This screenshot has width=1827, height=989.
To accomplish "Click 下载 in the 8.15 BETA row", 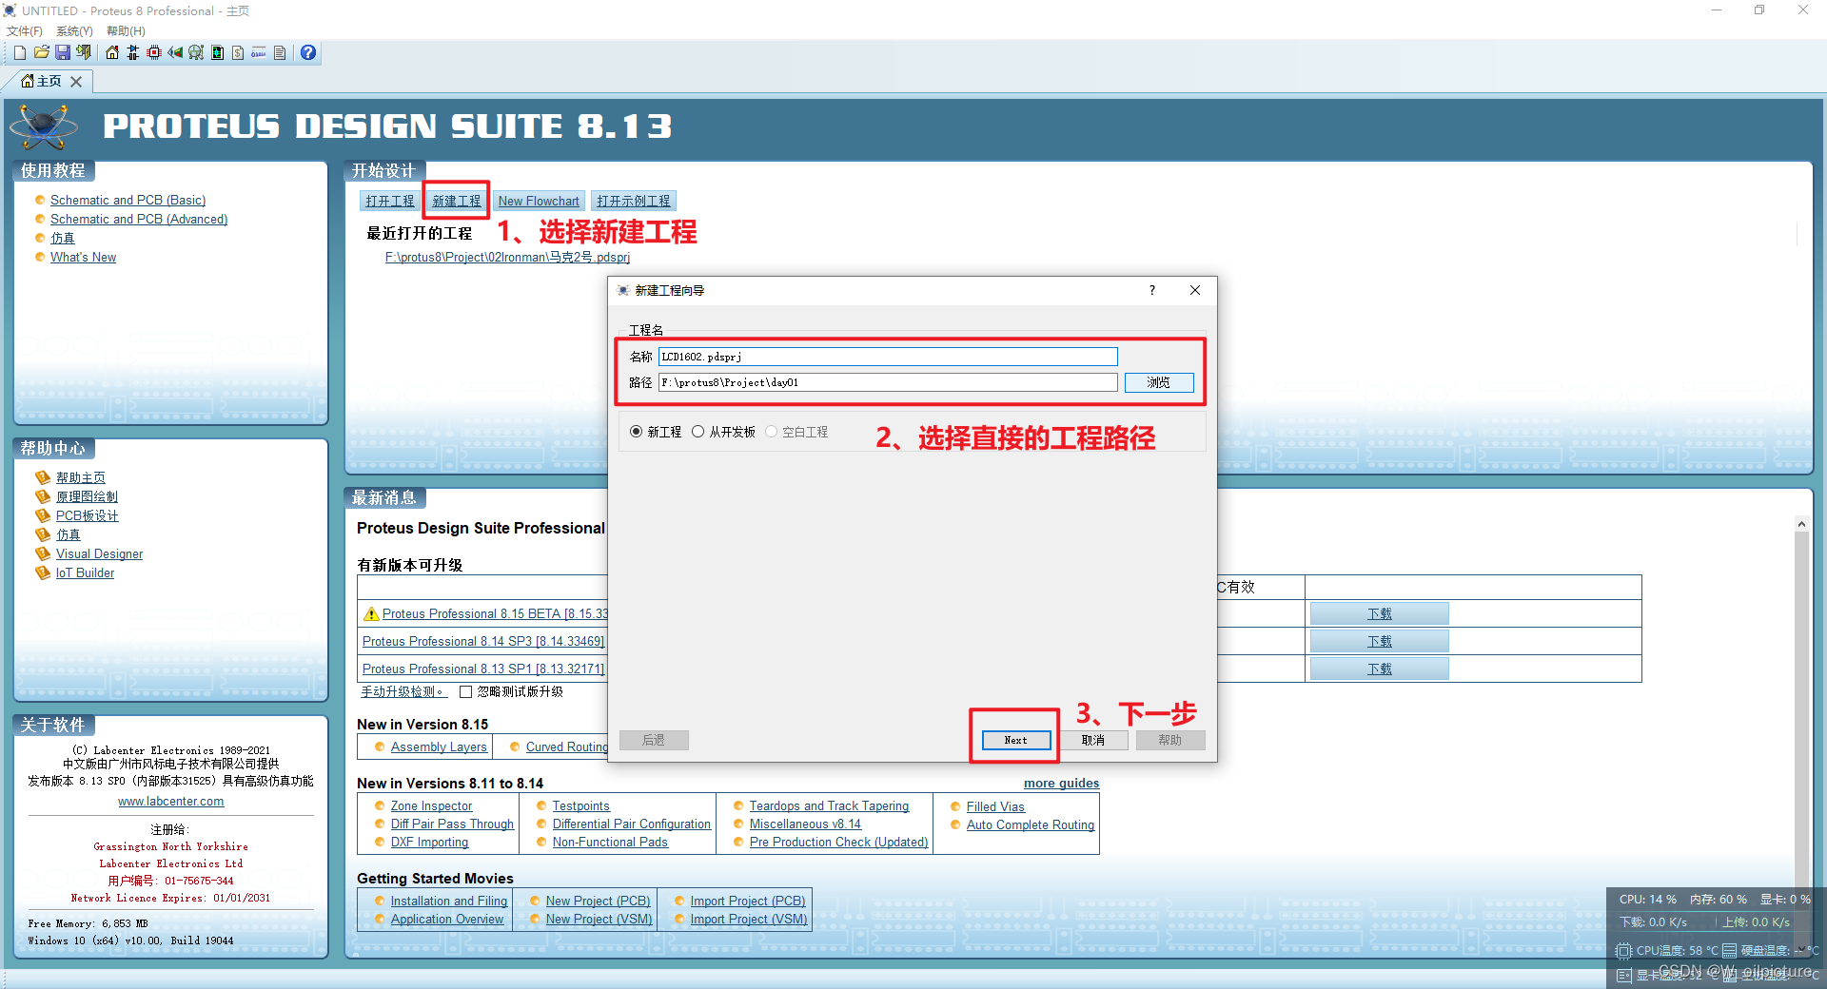I will point(1380,613).
